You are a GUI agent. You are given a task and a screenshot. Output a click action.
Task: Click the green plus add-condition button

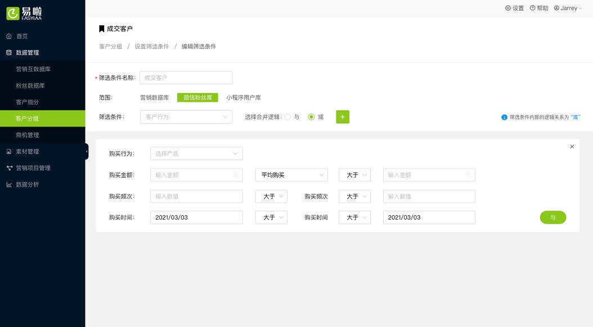pyautogui.click(x=343, y=117)
